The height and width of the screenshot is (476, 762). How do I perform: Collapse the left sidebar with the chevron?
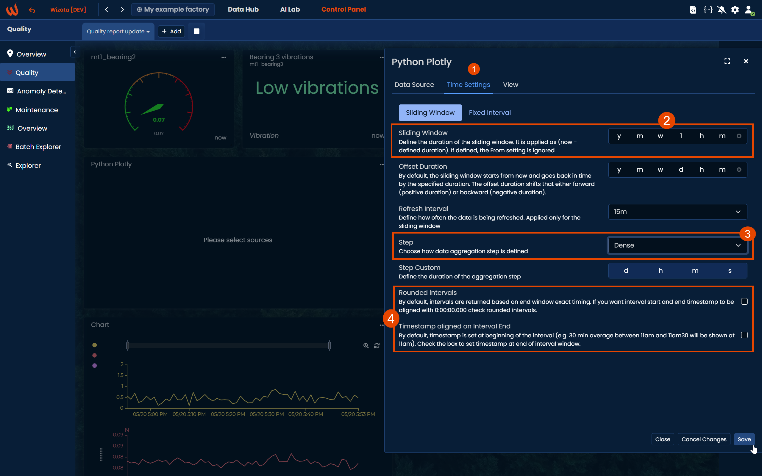pos(75,52)
